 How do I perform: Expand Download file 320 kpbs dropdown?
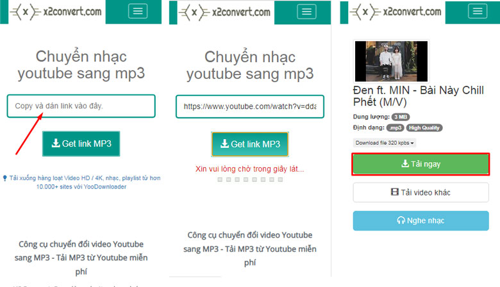(x=384, y=143)
